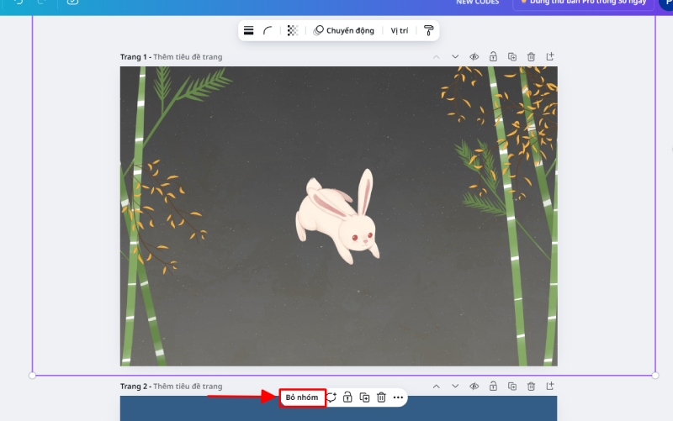673x421 pixels.
Task: Open the Vị trí position menu
Action: [400, 30]
